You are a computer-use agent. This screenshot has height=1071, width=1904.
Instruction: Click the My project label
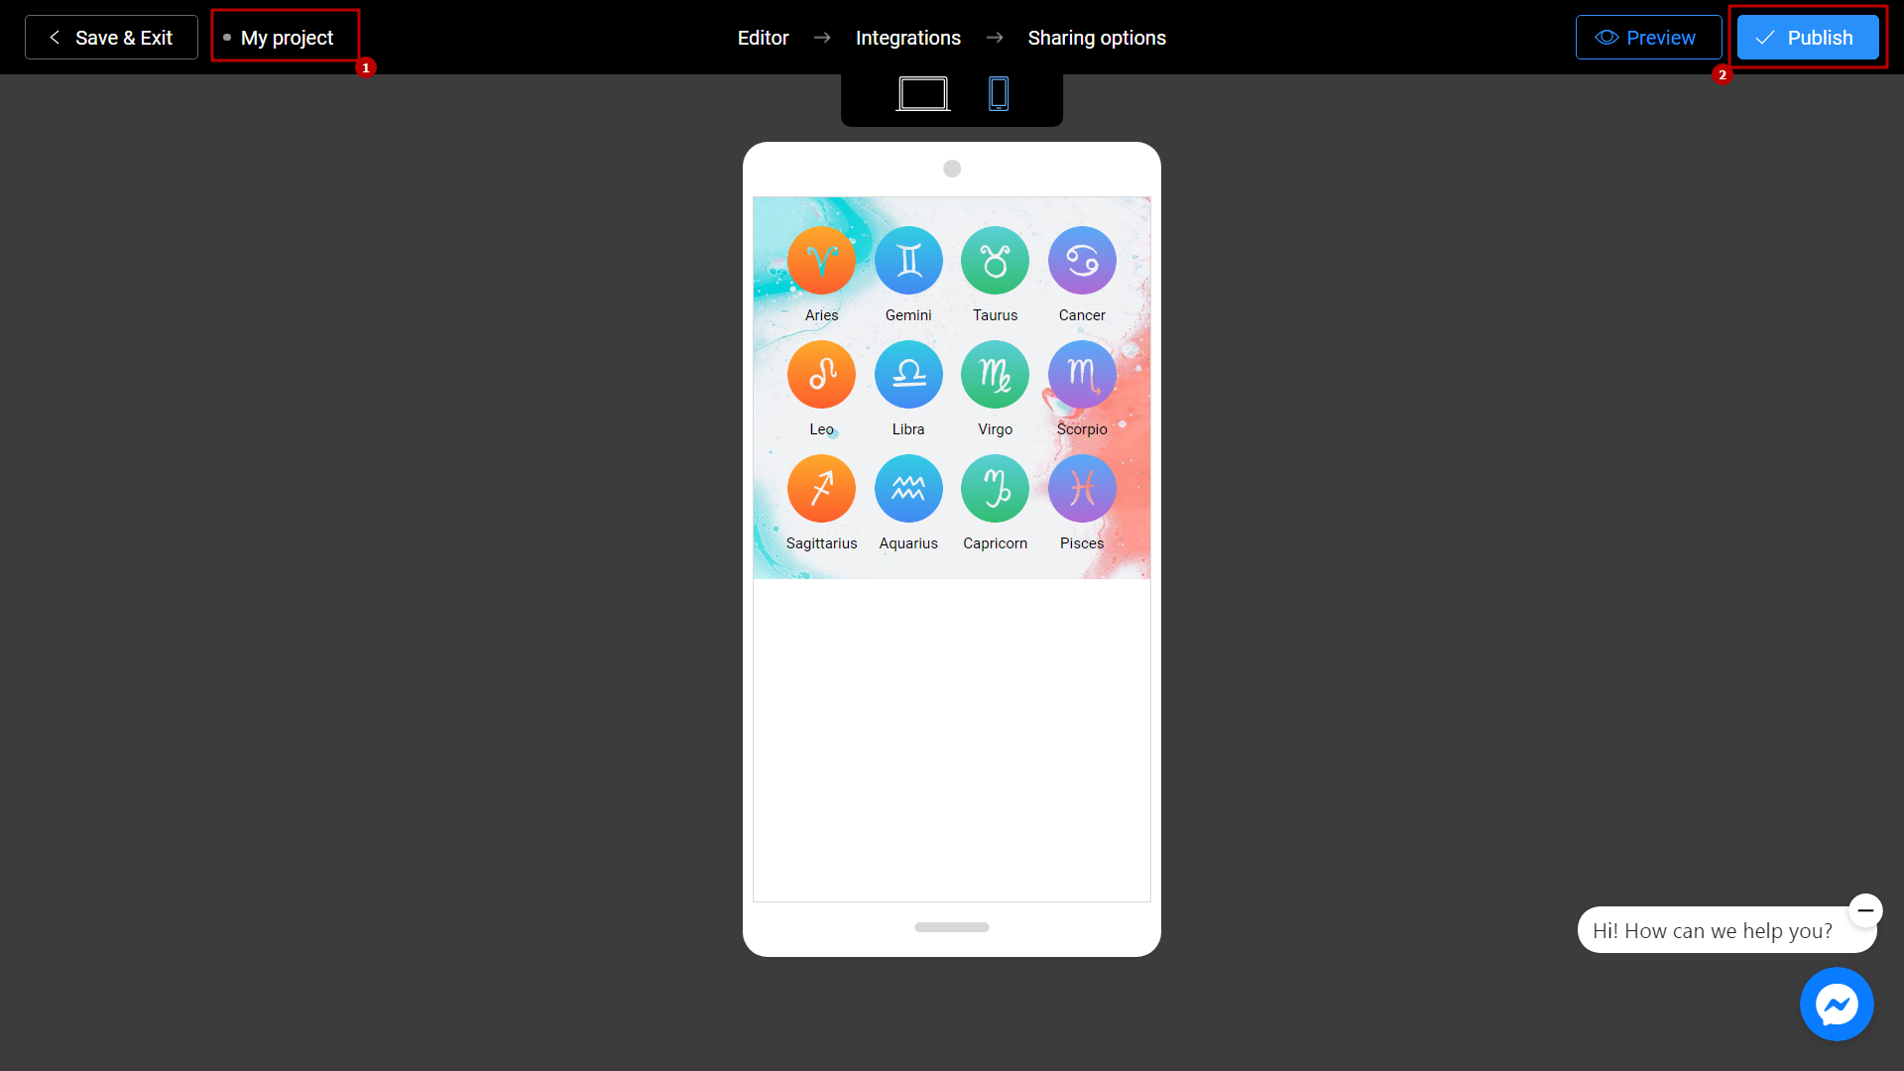click(287, 37)
